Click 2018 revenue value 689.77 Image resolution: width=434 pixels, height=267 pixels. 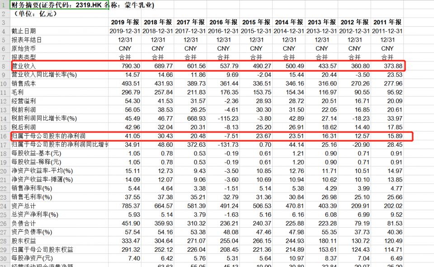point(163,66)
